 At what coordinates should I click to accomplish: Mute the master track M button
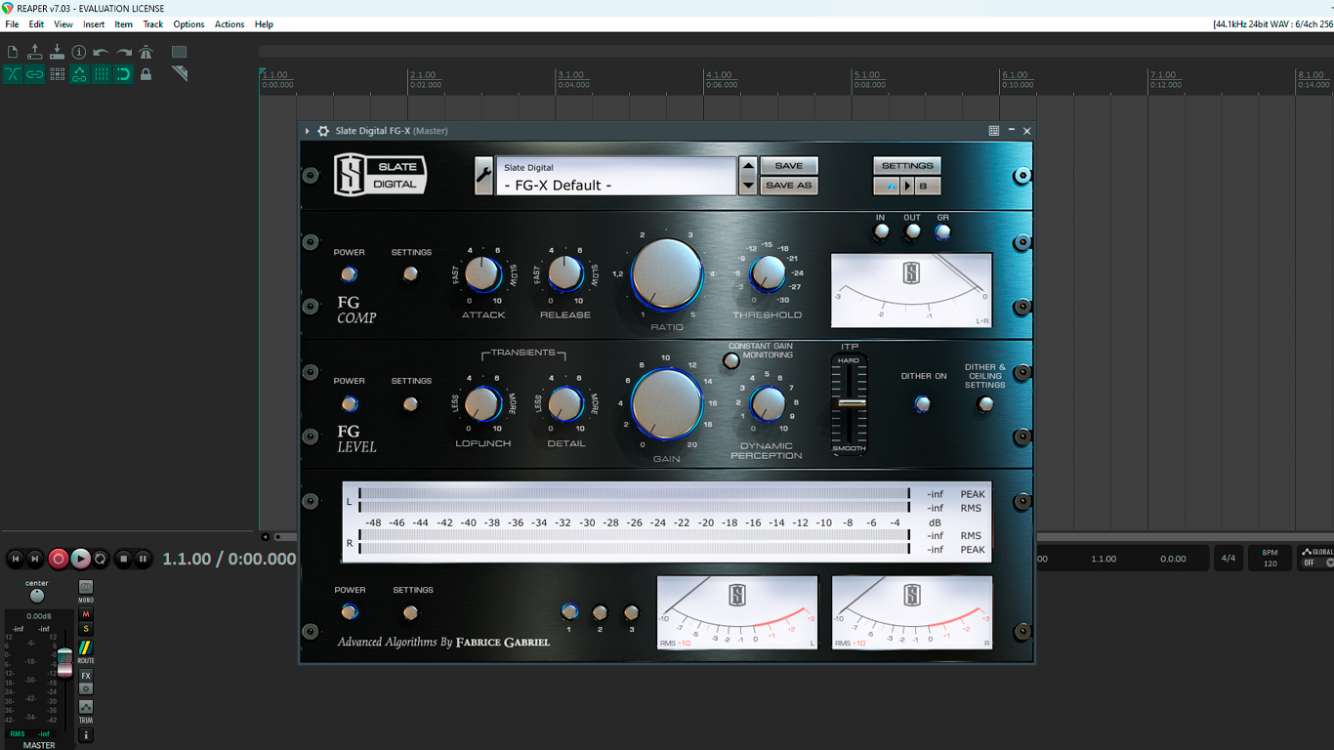[86, 614]
